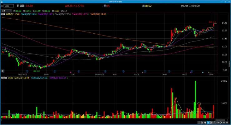Click the timestamp 06/05 14:30:00
The width and height of the screenshot is (231, 125).
pos(190,6)
